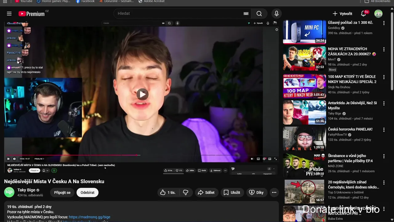This screenshot has height=222, width=394.
Task: Open the YouTube bookmark in bookmarks bar
Action: click(23, 1)
